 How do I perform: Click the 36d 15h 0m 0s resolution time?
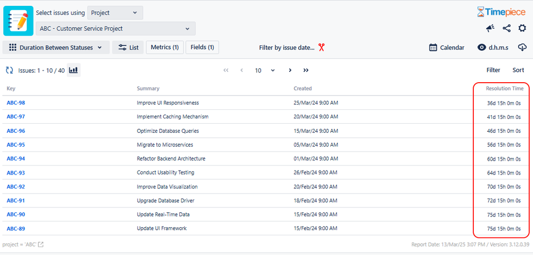click(x=504, y=103)
